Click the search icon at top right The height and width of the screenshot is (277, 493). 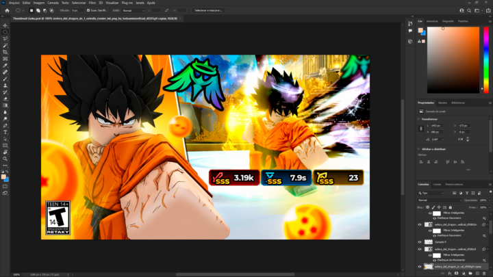[x=469, y=10]
